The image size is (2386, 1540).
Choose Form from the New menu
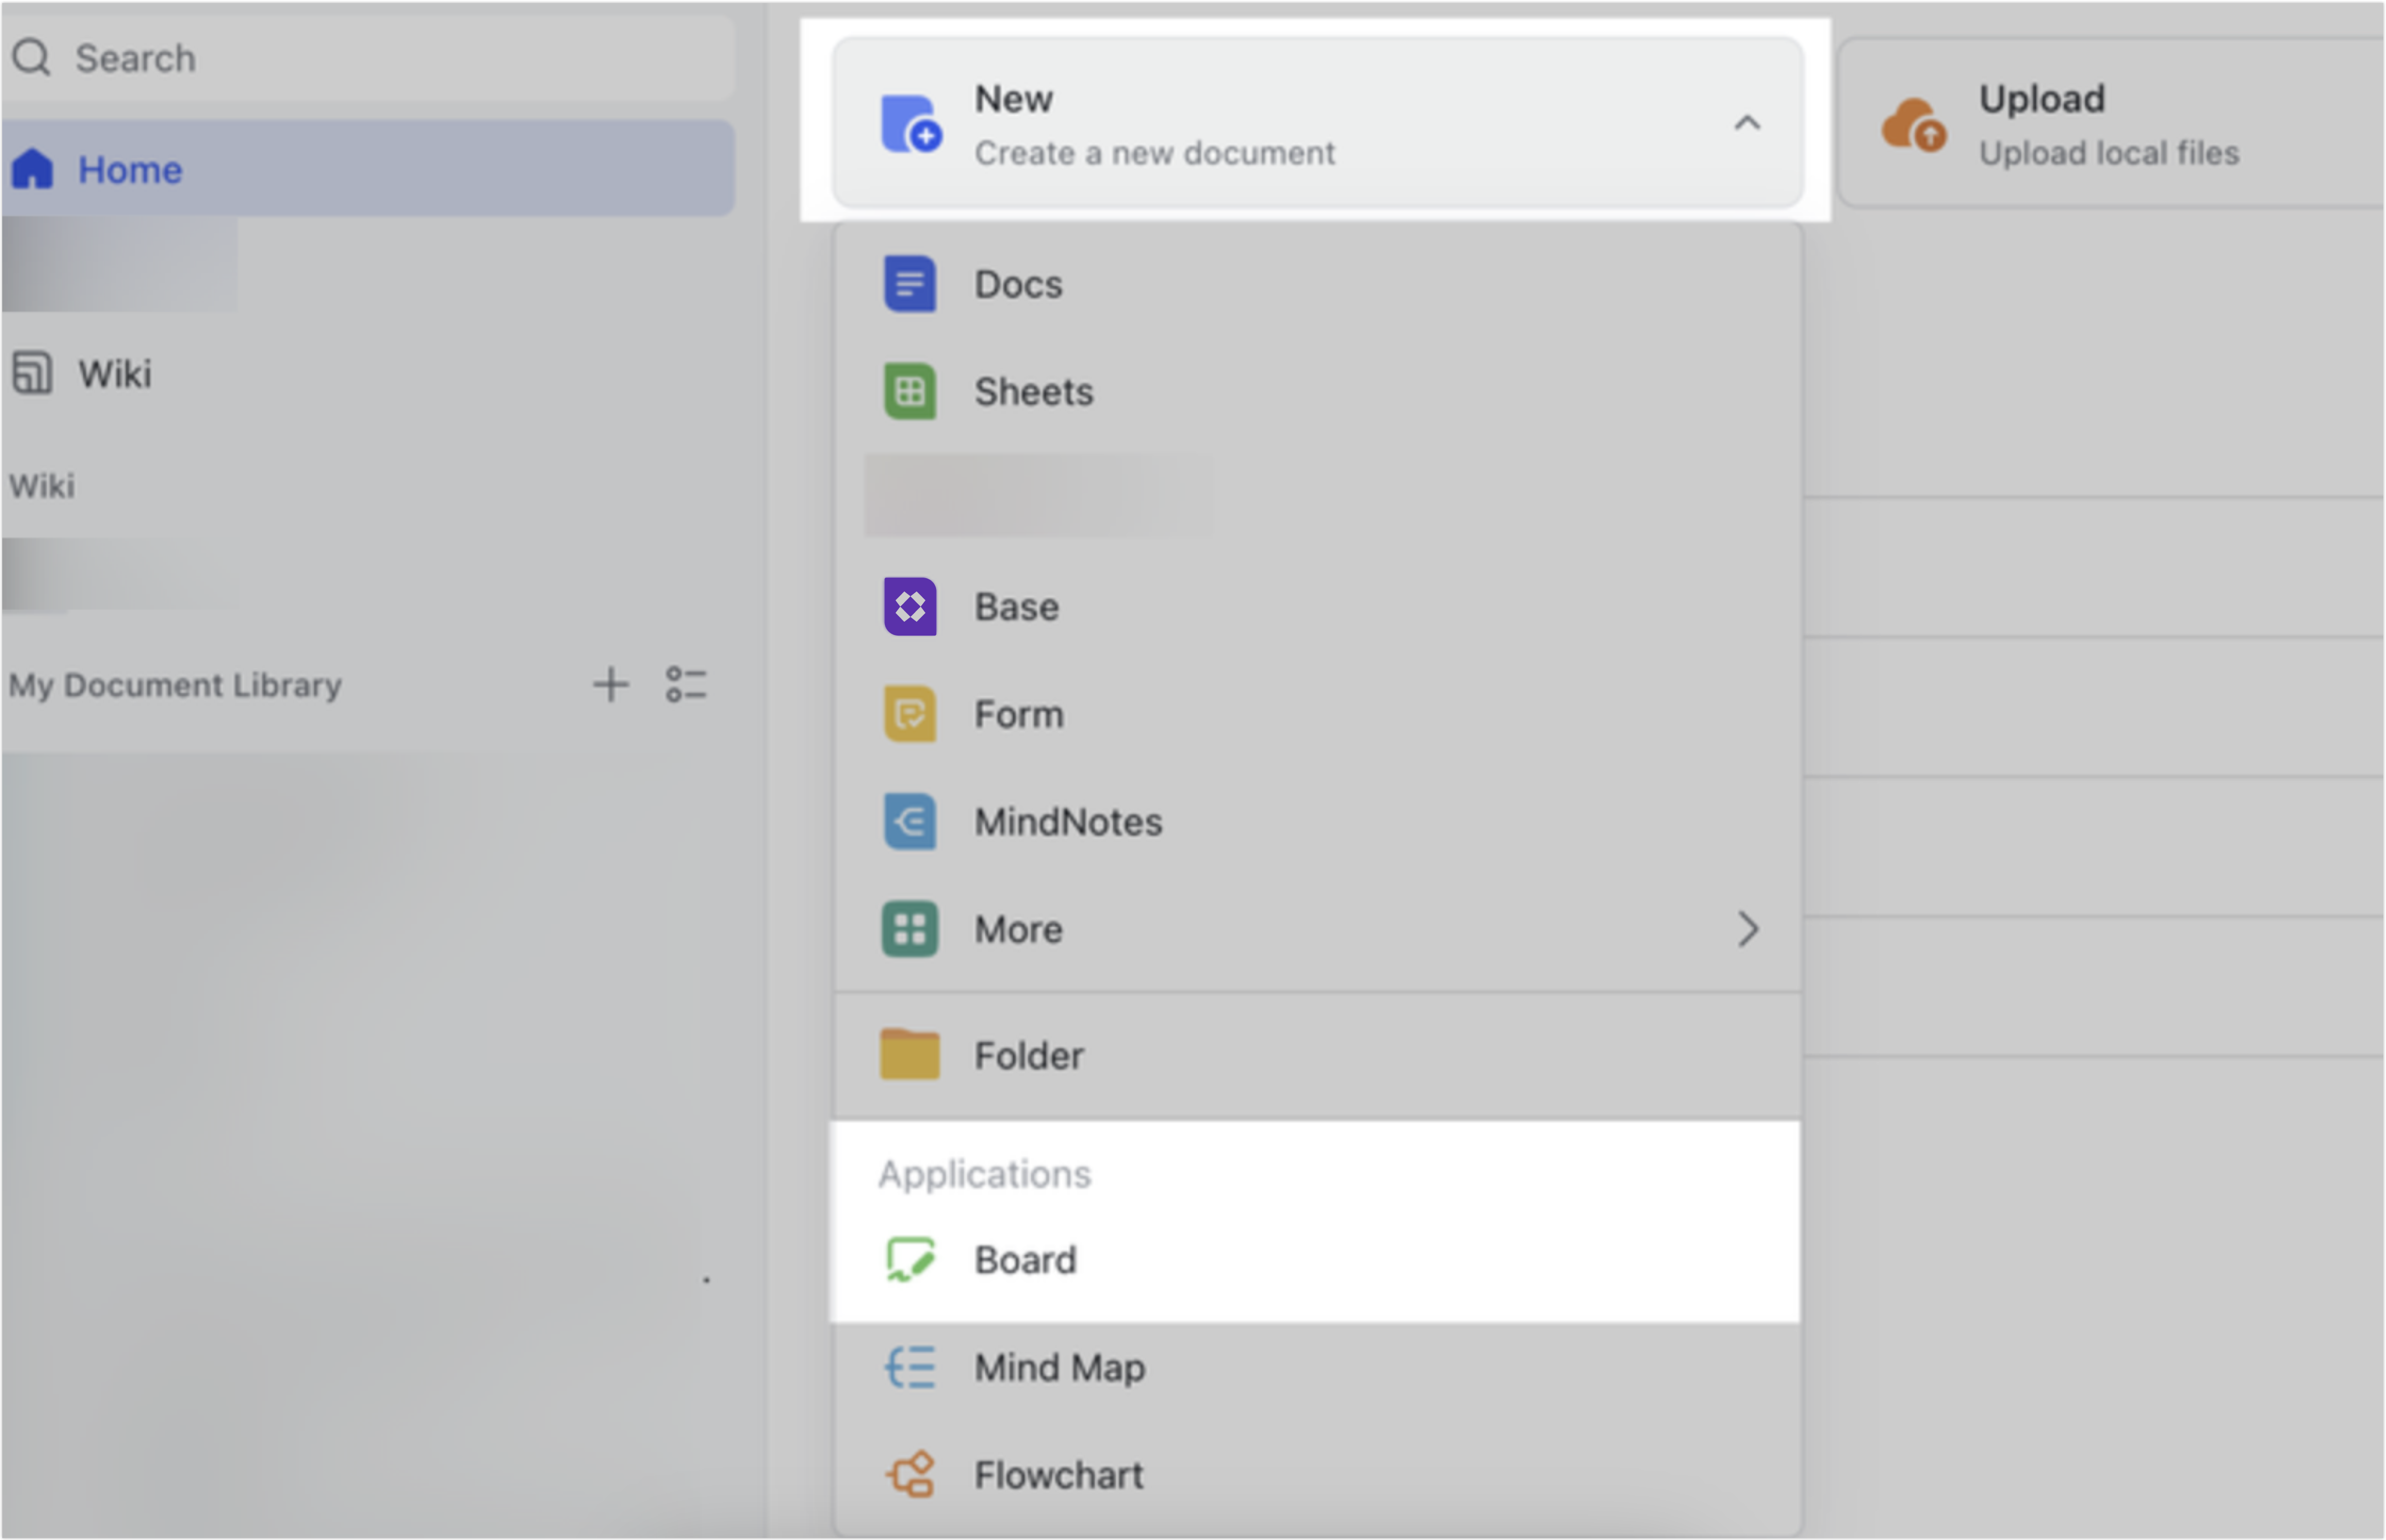point(1317,714)
